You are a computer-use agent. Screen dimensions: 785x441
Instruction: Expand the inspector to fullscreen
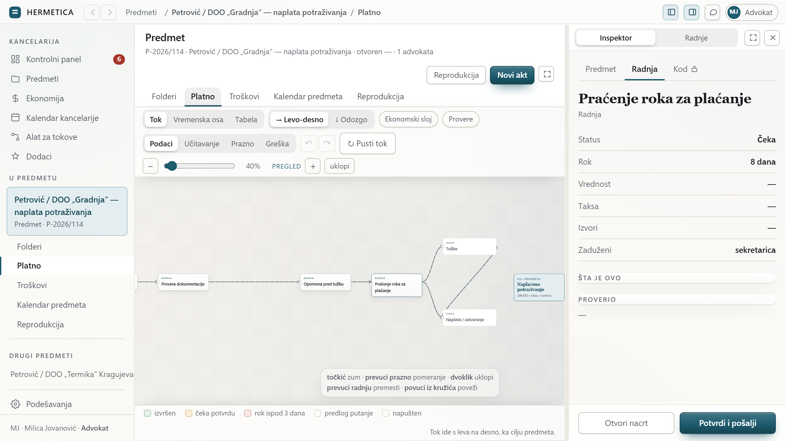(753, 38)
